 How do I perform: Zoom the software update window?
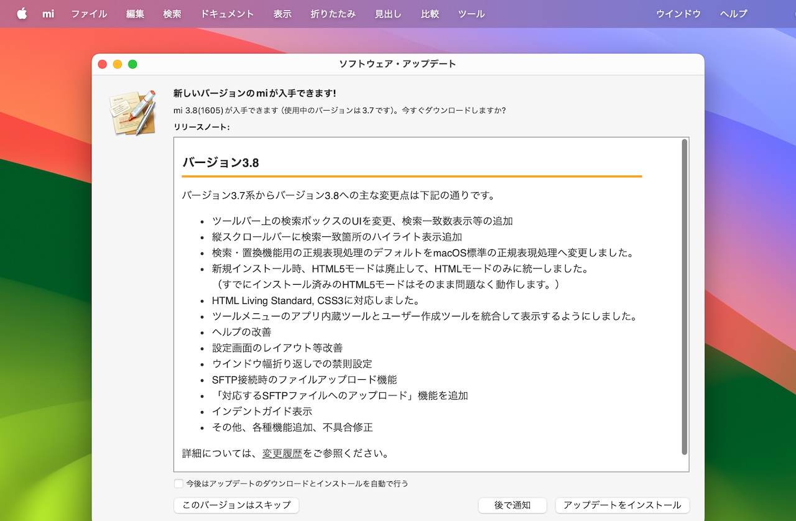[132, 64]
